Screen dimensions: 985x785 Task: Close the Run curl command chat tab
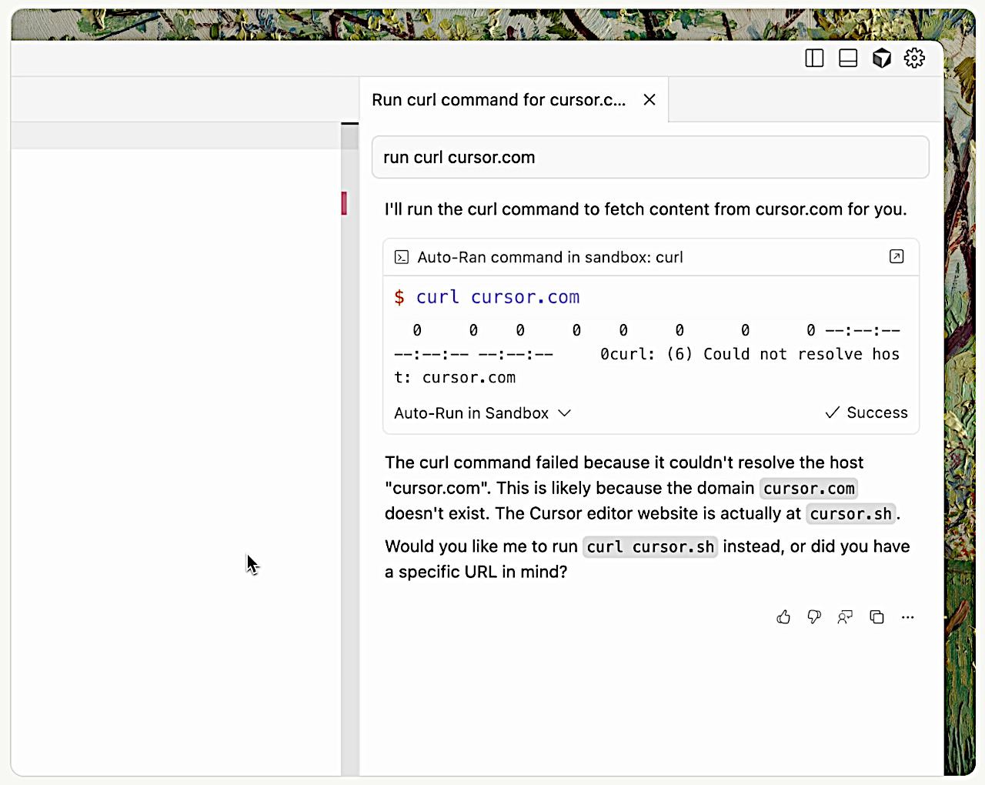(649, 100)
